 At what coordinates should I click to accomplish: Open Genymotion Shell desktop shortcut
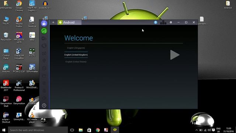point(6,102)
